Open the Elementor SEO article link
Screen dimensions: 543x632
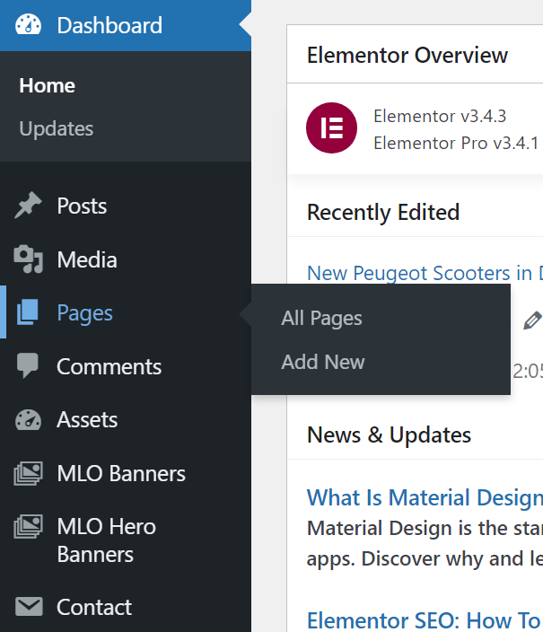tap(424, 620)
